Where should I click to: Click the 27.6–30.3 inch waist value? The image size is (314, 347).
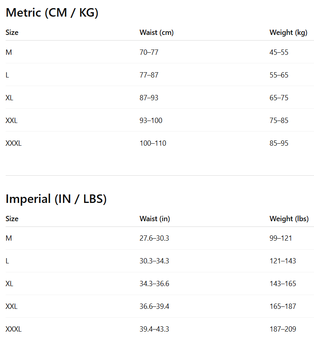[x=154, y=238]
